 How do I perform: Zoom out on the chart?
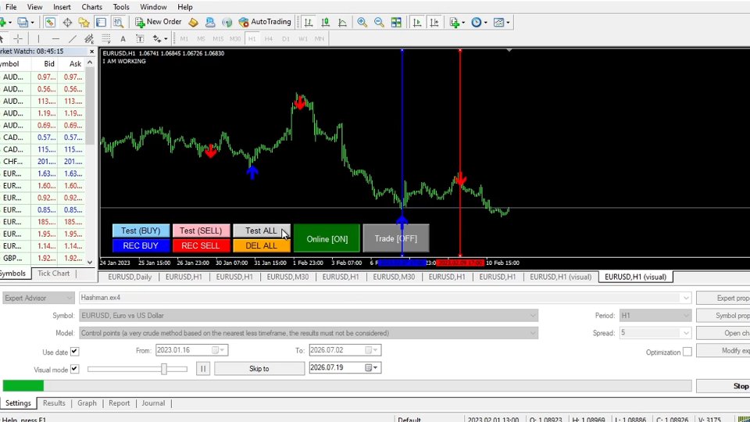click(x=379, y=22)
